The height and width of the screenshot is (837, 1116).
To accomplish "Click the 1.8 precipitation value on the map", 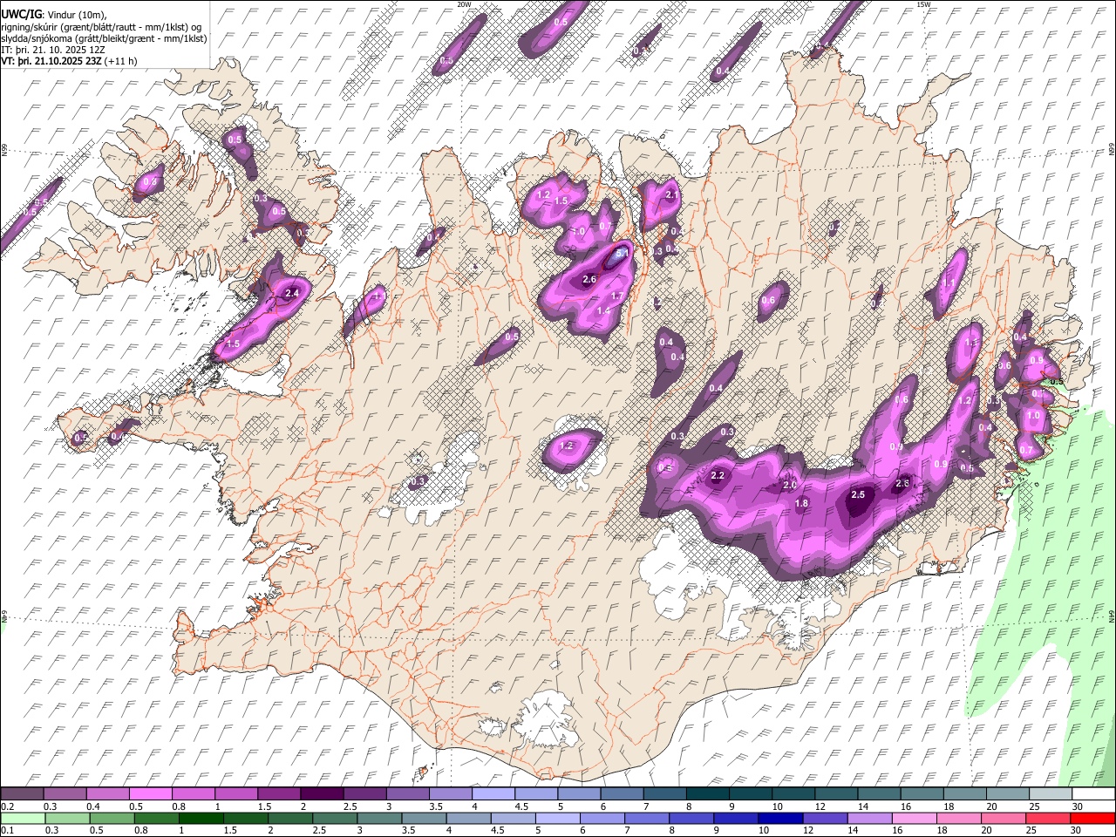I will point(802,504).
